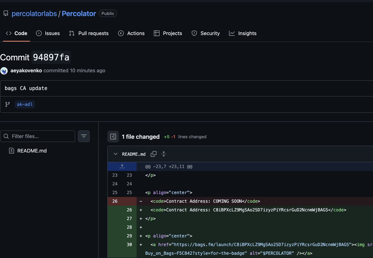Click the Code tab brackets icon
The height and width of the screenshot is (258, 373).
click(8, 33)
